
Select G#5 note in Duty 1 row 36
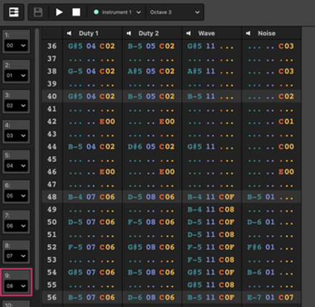coord(75,46)
